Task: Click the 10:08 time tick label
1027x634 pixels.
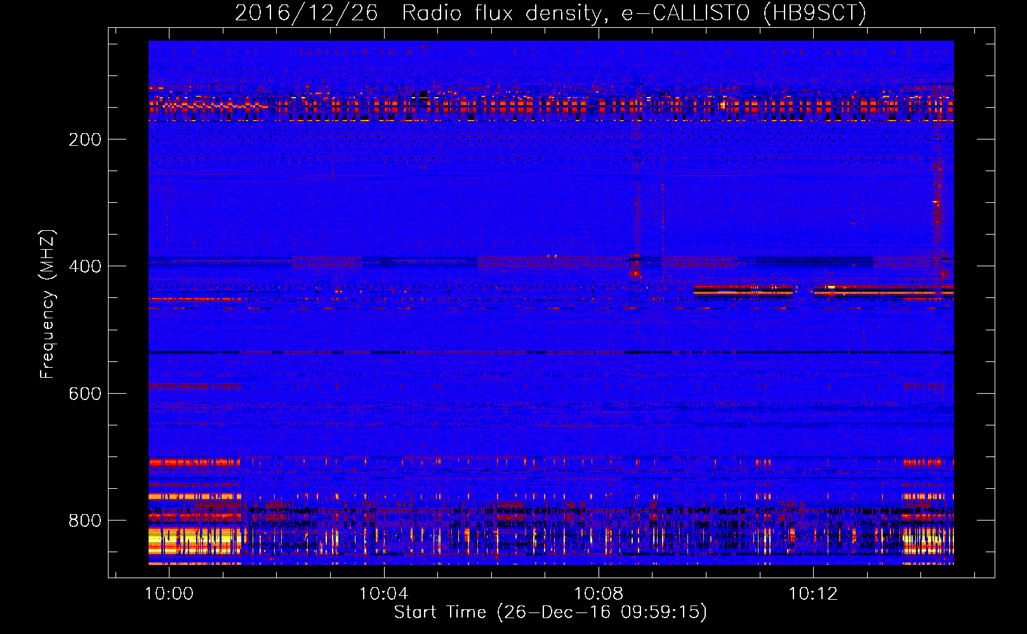Action: pyautogui.click(x=599, y=594)
